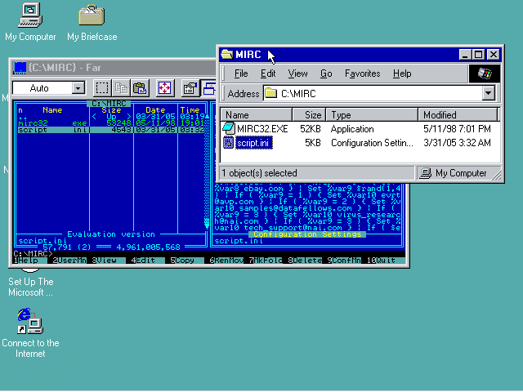This screenshot has height=392, width=523.
Task: Click 7MkFold in Far function key bar
Action: (x=266, y=261)
